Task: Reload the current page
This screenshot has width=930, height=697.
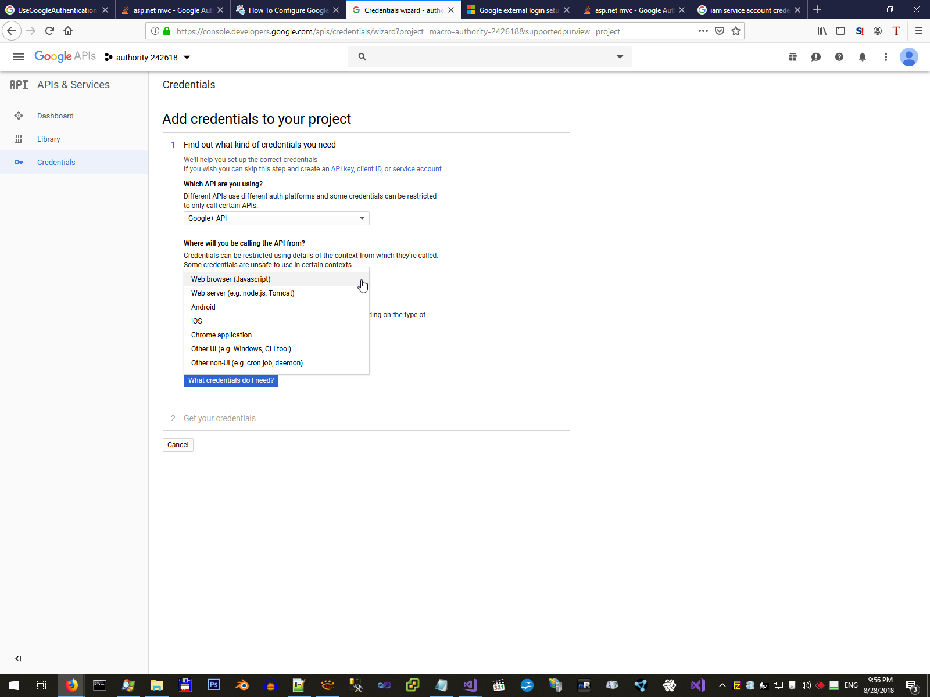Action: pos(49,31)
